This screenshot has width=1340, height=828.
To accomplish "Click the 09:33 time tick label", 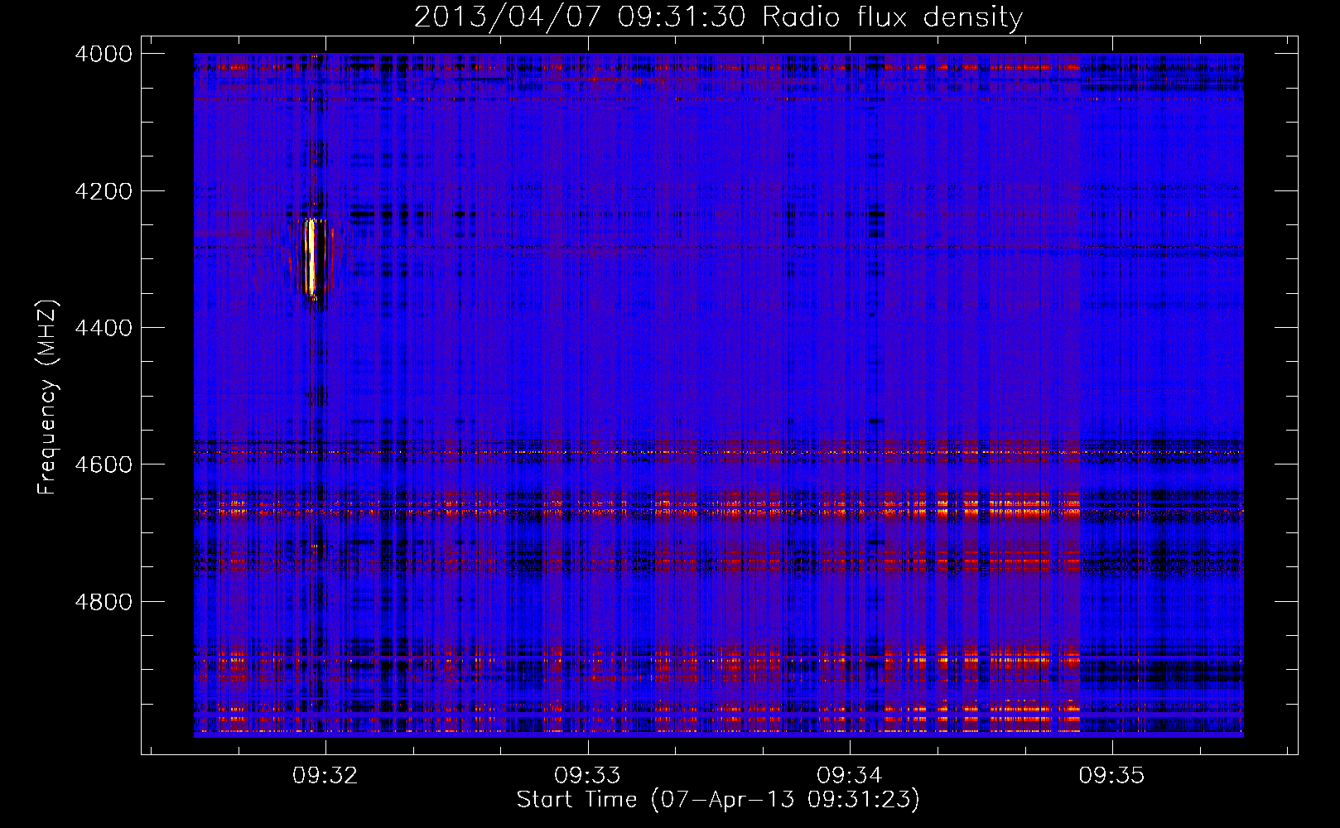I will click(587, 775).
